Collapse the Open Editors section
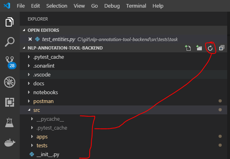 point(24,30)
